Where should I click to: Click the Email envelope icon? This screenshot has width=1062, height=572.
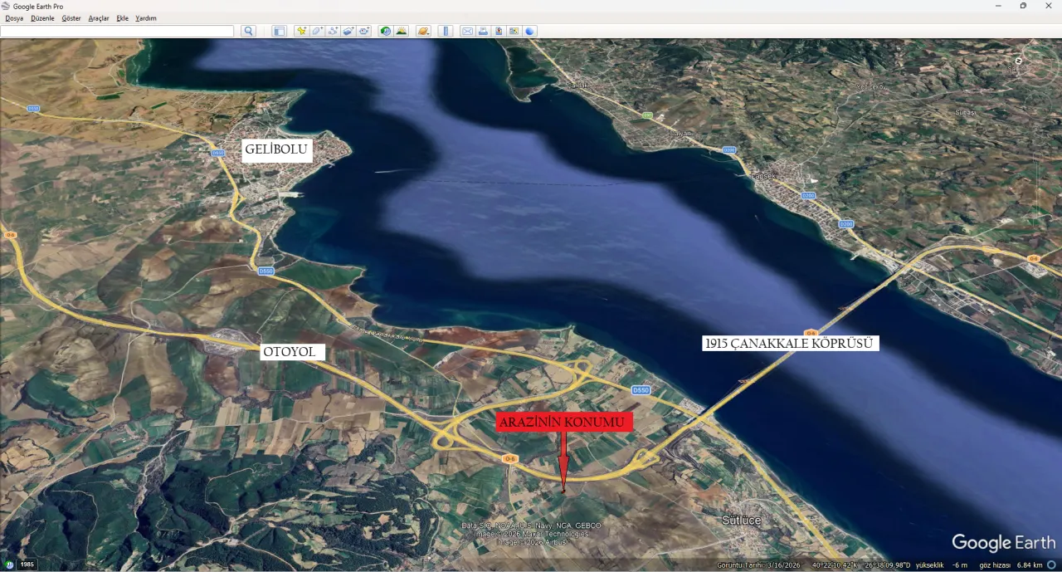pyautogui.click(x=467, y=31)
